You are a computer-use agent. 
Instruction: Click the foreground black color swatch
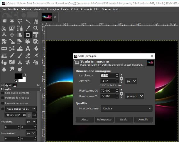(x=18, y=76)
